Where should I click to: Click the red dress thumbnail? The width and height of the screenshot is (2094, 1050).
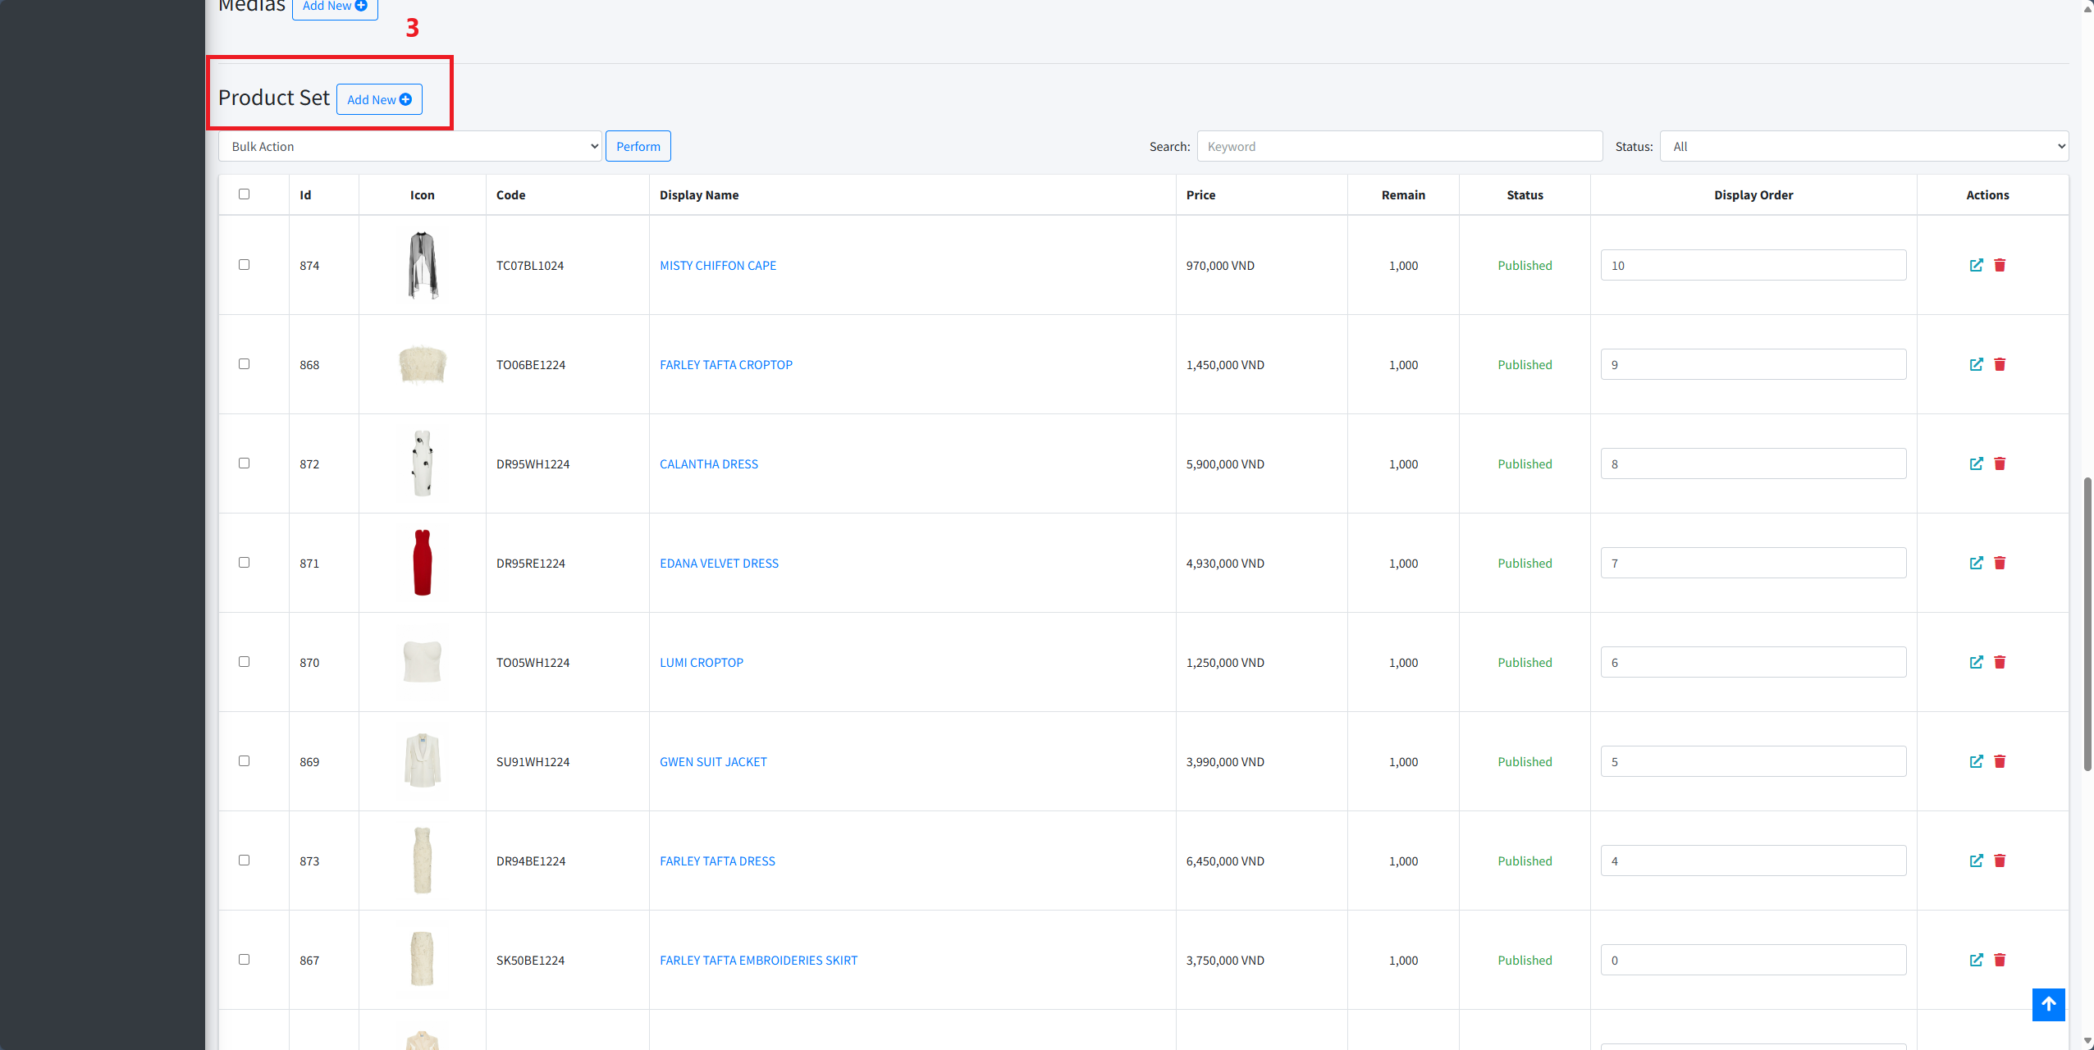tap(422, 563)
